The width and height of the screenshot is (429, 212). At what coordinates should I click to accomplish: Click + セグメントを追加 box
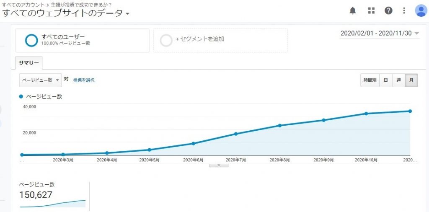click(220, 40)
